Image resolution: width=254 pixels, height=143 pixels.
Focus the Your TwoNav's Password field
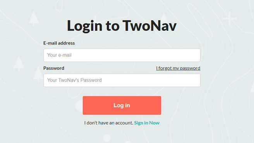(x=122, y=80)
